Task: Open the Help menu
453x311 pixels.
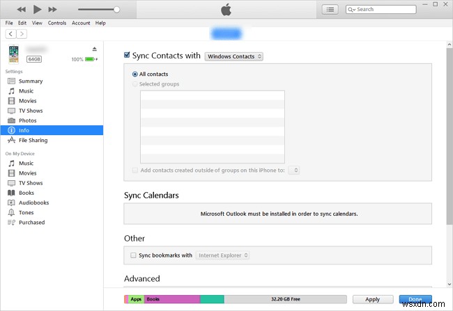Action: [x=100, y=23]
